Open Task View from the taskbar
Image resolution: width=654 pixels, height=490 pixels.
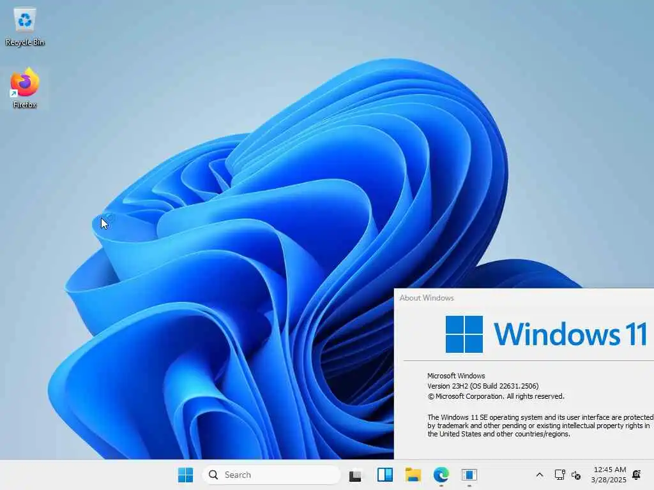coord(355,475)
